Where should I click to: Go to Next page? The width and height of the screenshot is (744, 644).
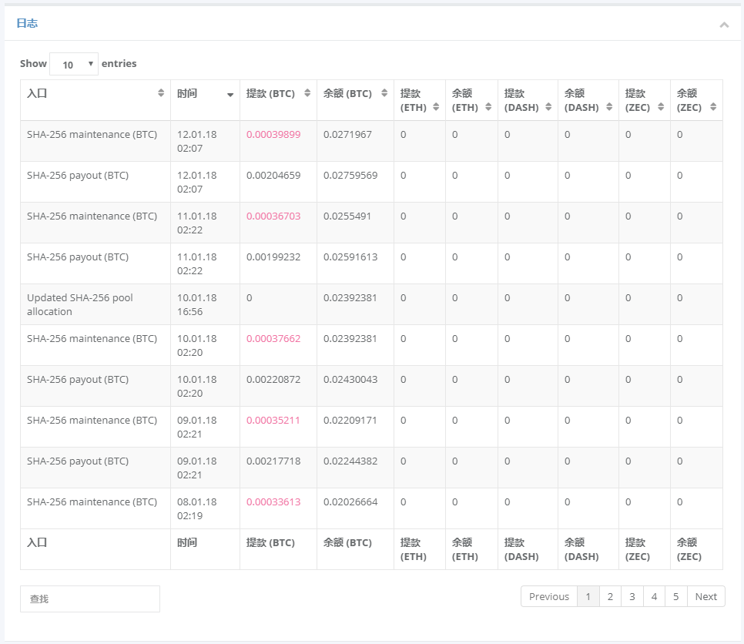coord(705,596)
